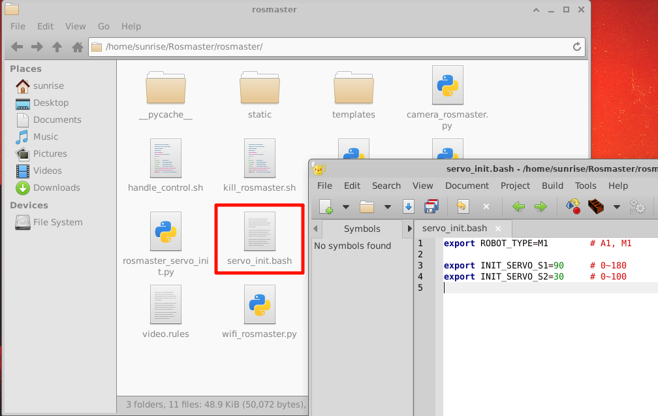Open the Go menu in the file manager

104,26
